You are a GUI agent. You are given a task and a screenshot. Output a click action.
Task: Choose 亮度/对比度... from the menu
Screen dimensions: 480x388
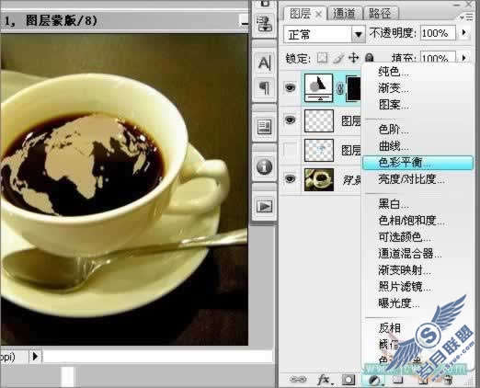(411, 179)
